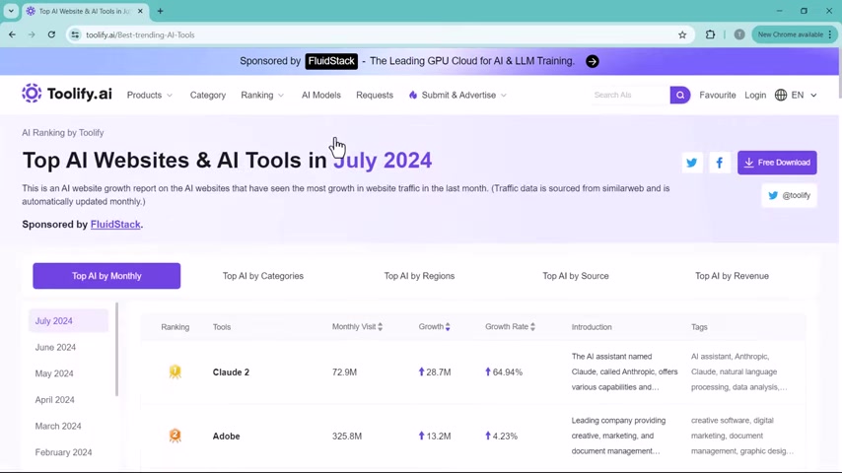The width and height of the screenshot is (842, 473).
Task: Reload the current page
Action: [51, 34]
